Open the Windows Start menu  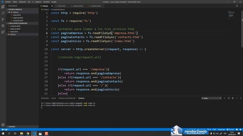[3, 133]
